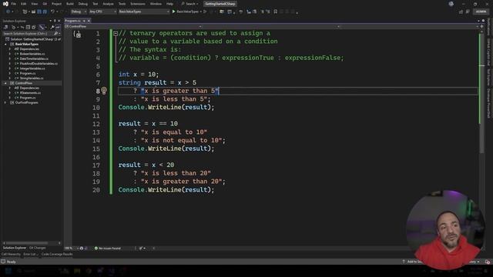Click the editor split window handle at top right
This screenshot has width=493, height=277.
481,27
